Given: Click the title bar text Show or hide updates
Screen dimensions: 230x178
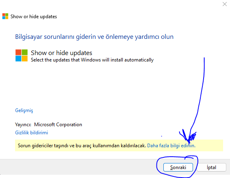Looking at the screenshot, I should click(34, 17).
